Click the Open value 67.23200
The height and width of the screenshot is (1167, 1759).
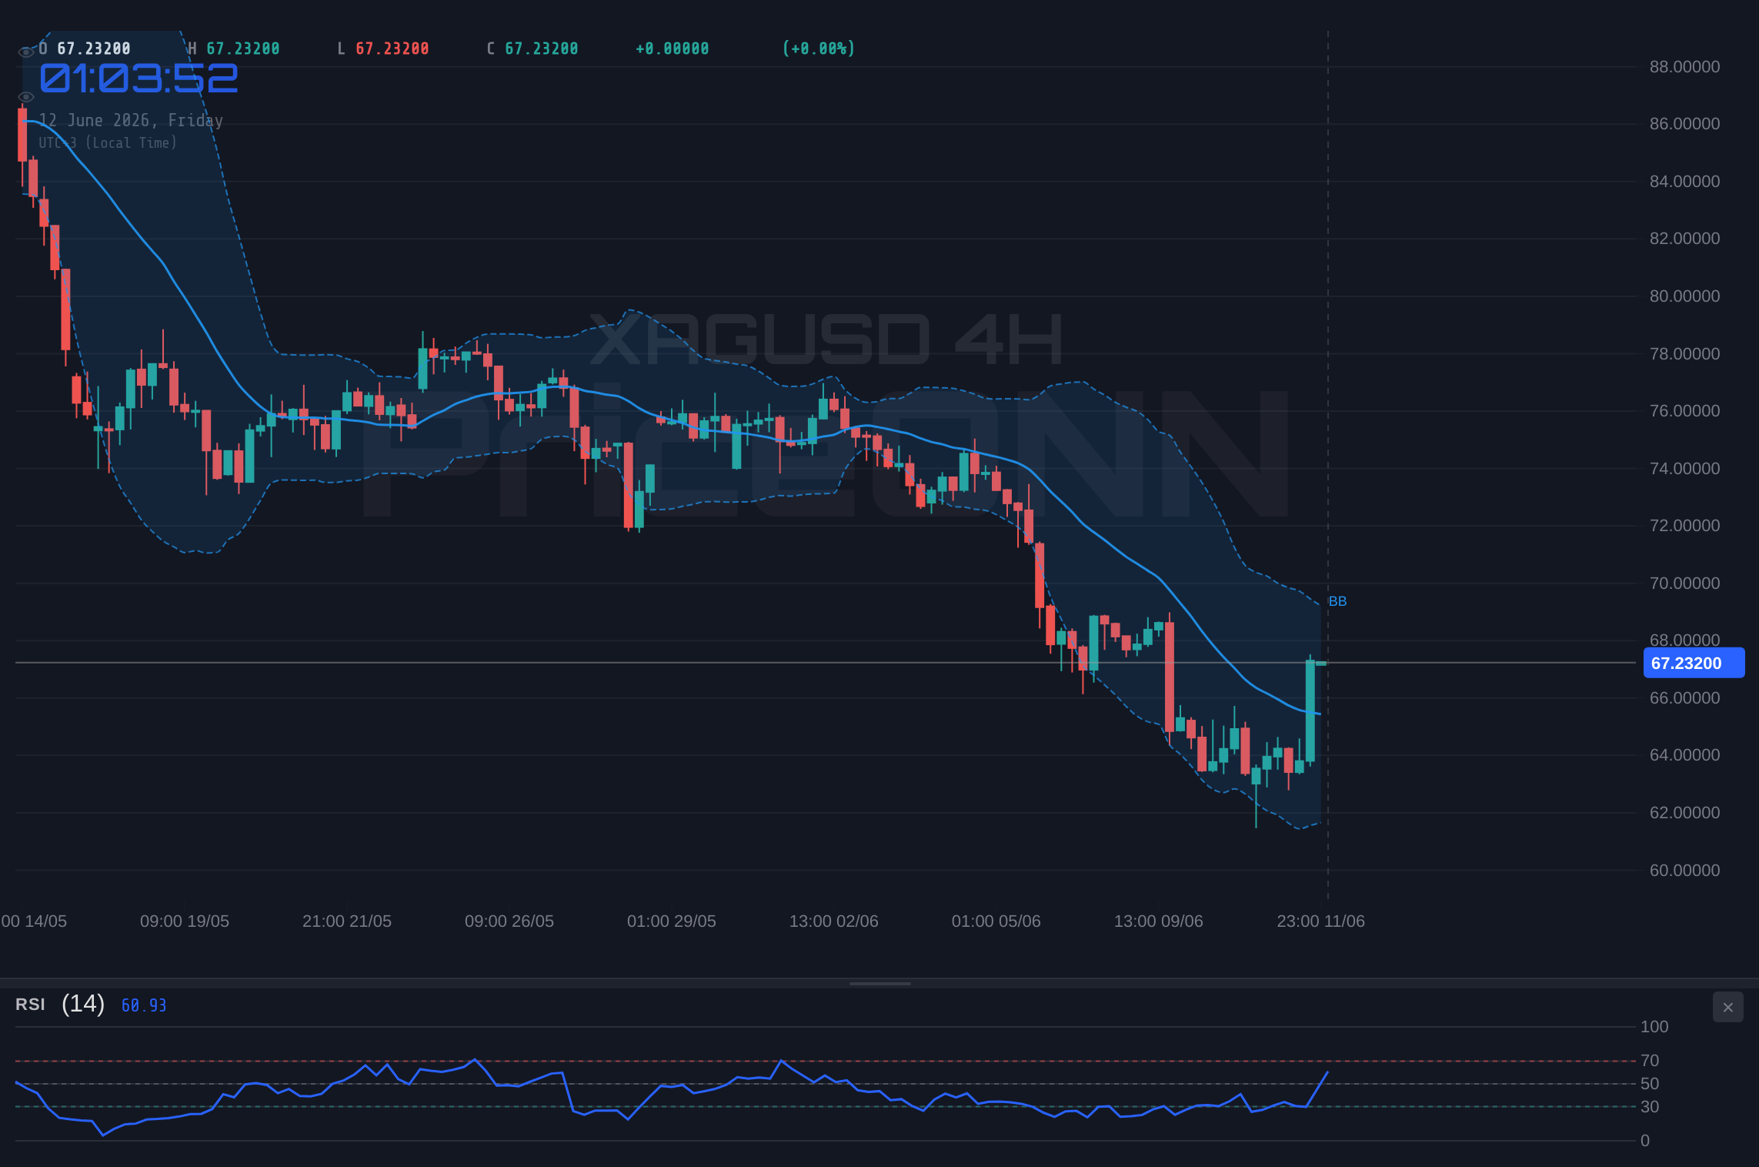click(94, 48)
